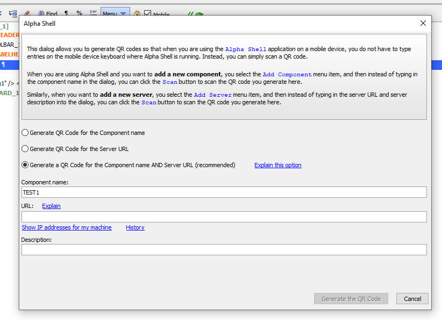Click the padlock icon in background toolbar
The width and height of the screenshot is (442, 323).
click(137, 13)
